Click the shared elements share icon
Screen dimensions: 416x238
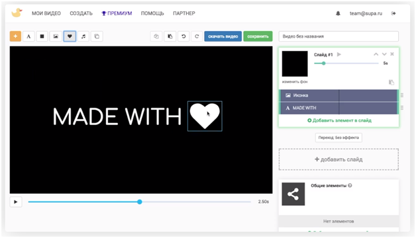[293, 194]
